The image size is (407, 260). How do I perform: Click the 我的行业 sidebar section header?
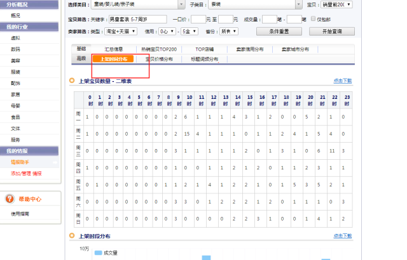tap(29, 27)
